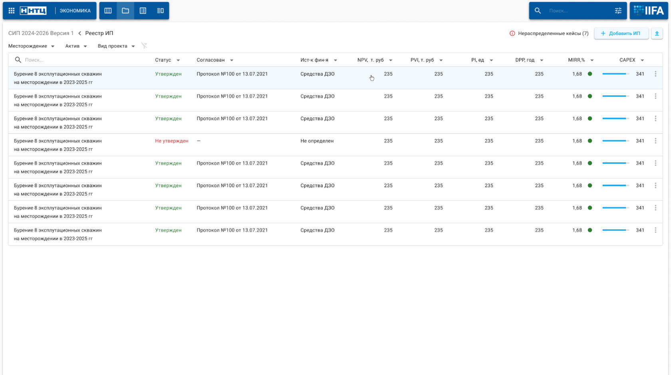
Task: Click the back chevron before Реестр ИП
Action: 79,34
